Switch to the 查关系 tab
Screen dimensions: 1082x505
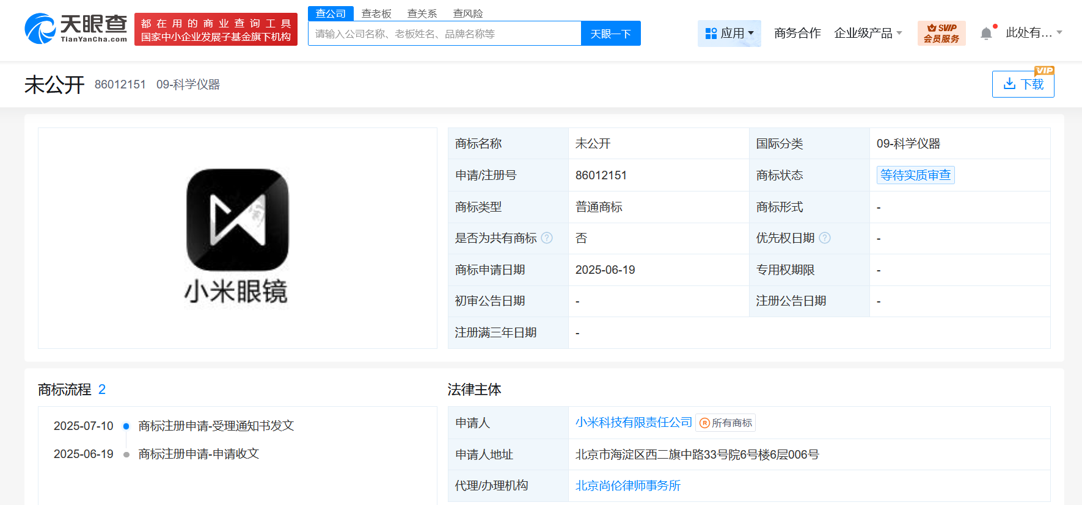tap(422, 13)
